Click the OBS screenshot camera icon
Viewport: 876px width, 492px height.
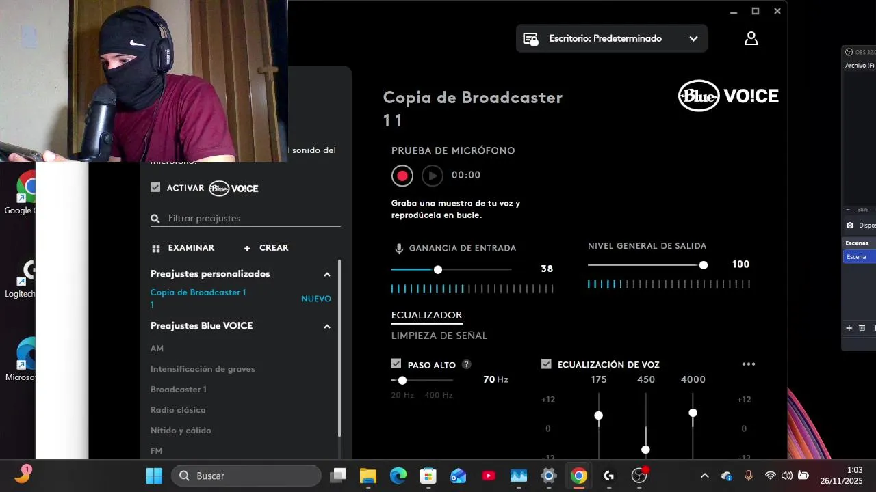[850, 225]
